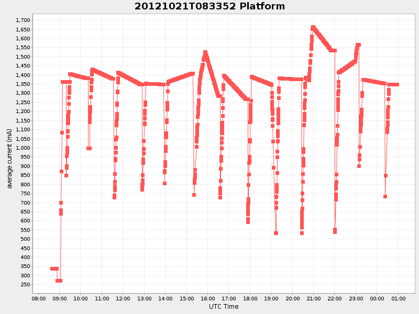Select the dip marker near 550 at 19:00
Screen dimensions: 419x314
[276, 232]
